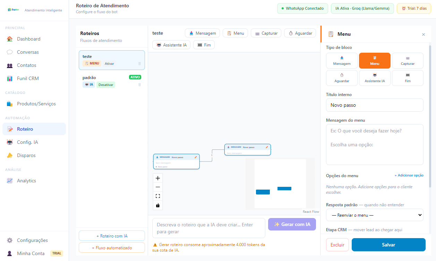Toggle the canvas lock interactivity icon
Viewport: 436px width, 261px height.
coord(158,205)
